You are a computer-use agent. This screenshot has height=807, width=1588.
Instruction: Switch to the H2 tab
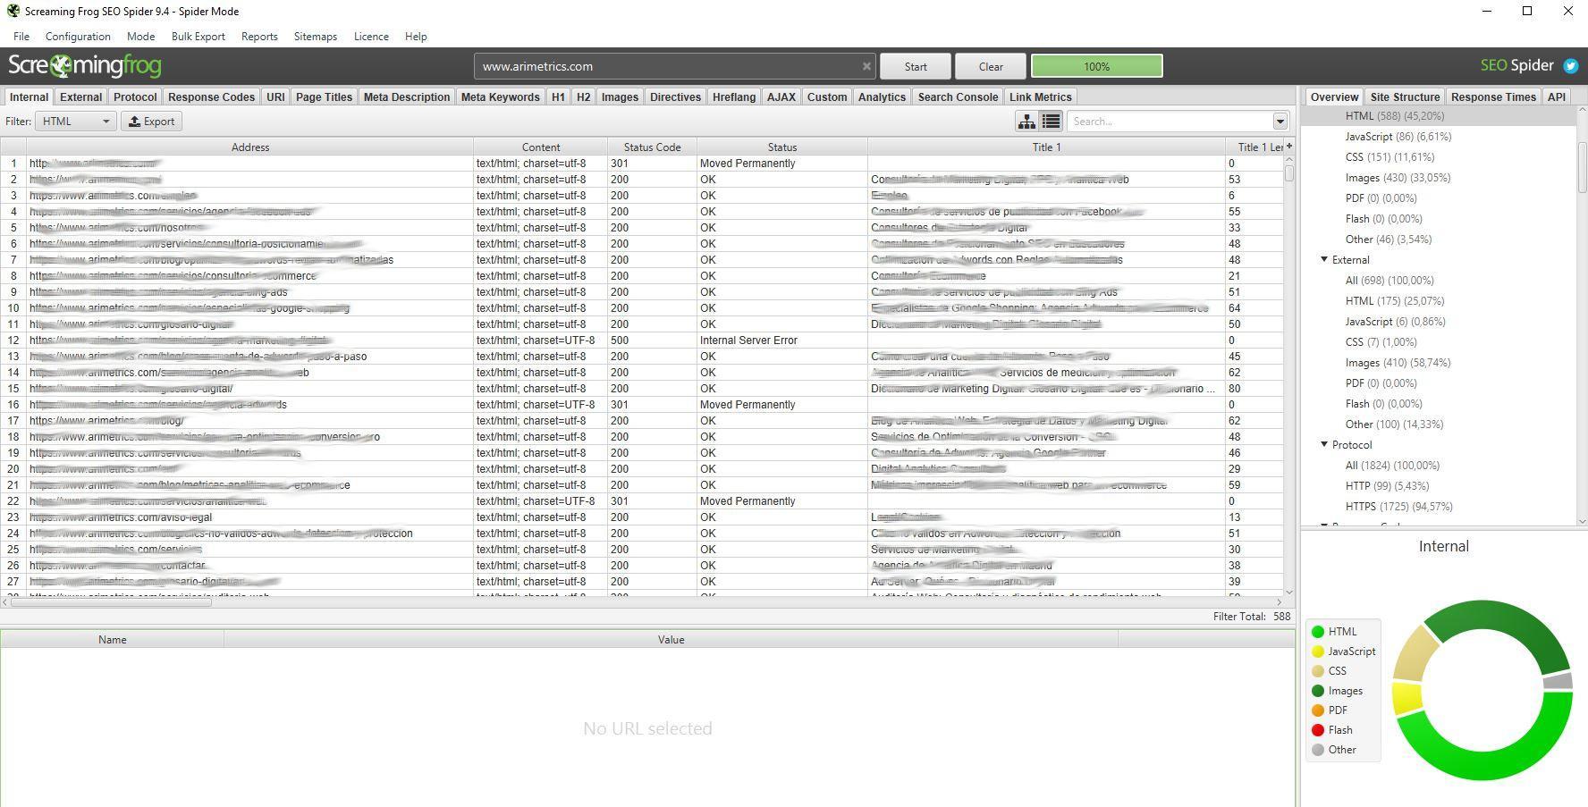coord(583,97)
